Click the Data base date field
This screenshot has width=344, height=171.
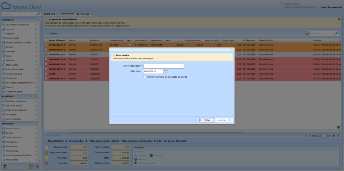[x=153, y=72]
